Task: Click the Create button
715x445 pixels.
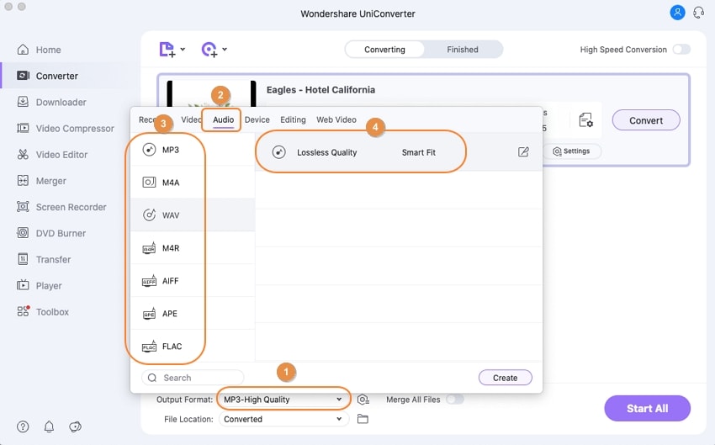Action: point(506,378)
